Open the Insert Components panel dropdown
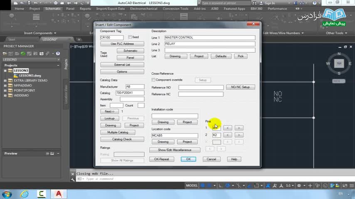The image size is (355, 199). (x=40, y=33)
